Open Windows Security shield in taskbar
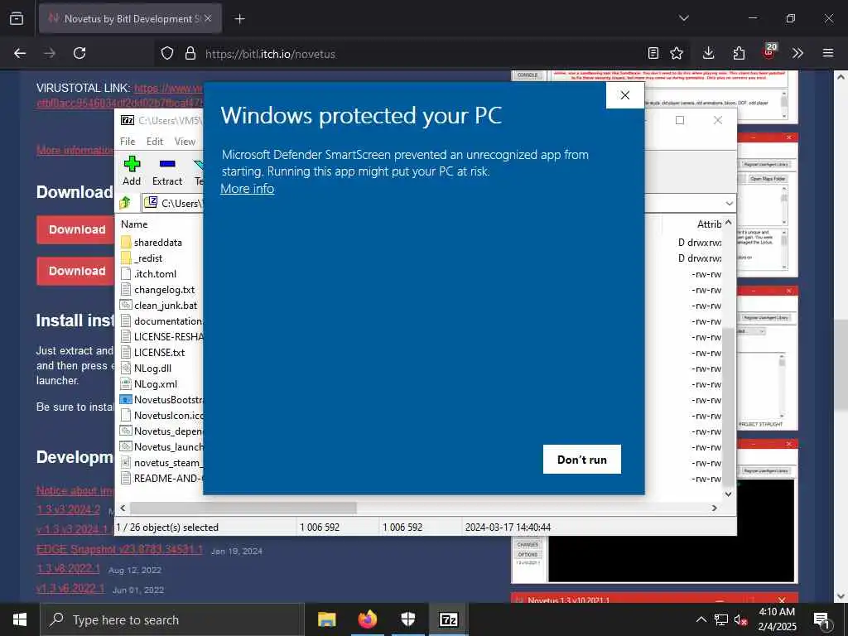The height and width of the screenshot is (636, 848). pyautogui.click(x=407, y=619)
